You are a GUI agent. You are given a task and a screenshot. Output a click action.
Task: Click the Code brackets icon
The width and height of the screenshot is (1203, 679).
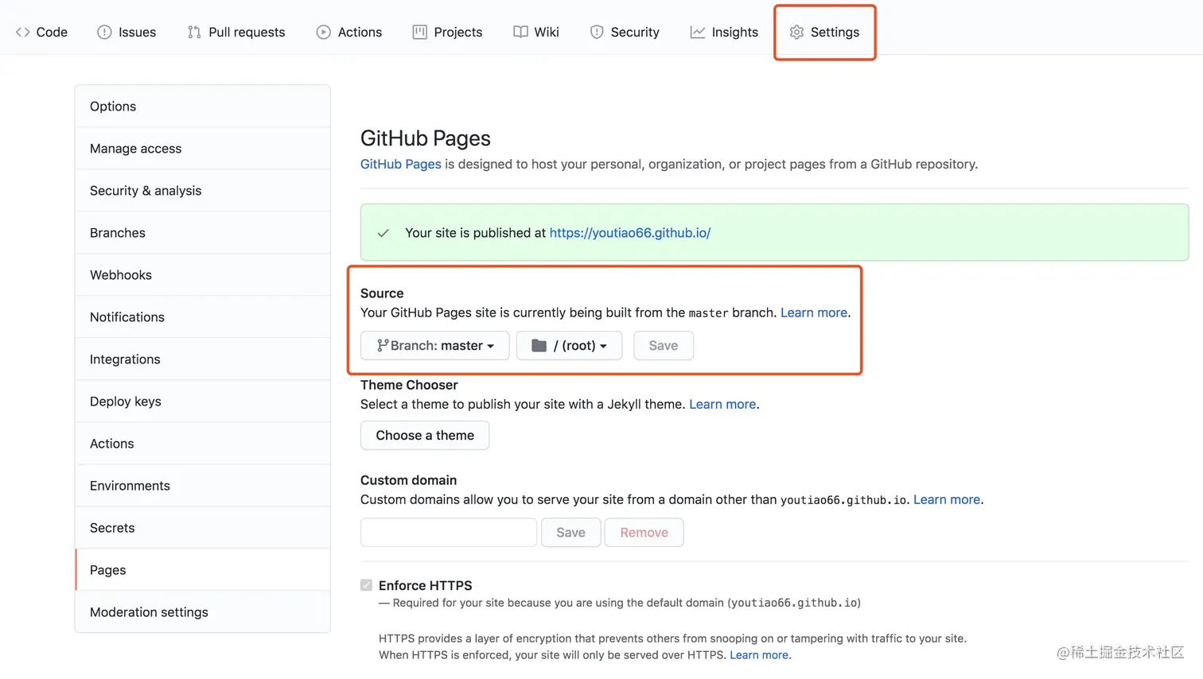point(22,32)
